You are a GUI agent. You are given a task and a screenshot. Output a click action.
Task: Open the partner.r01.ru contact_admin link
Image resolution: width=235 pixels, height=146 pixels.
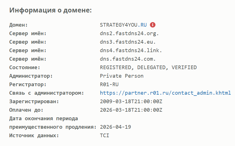pos(165,93)
